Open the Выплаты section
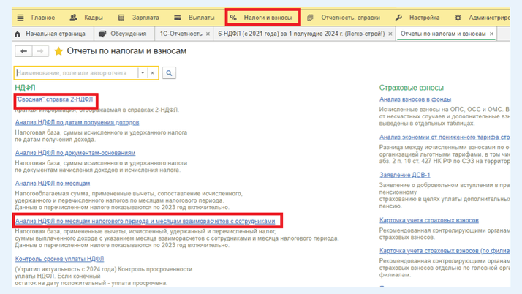 click(201, 18)
